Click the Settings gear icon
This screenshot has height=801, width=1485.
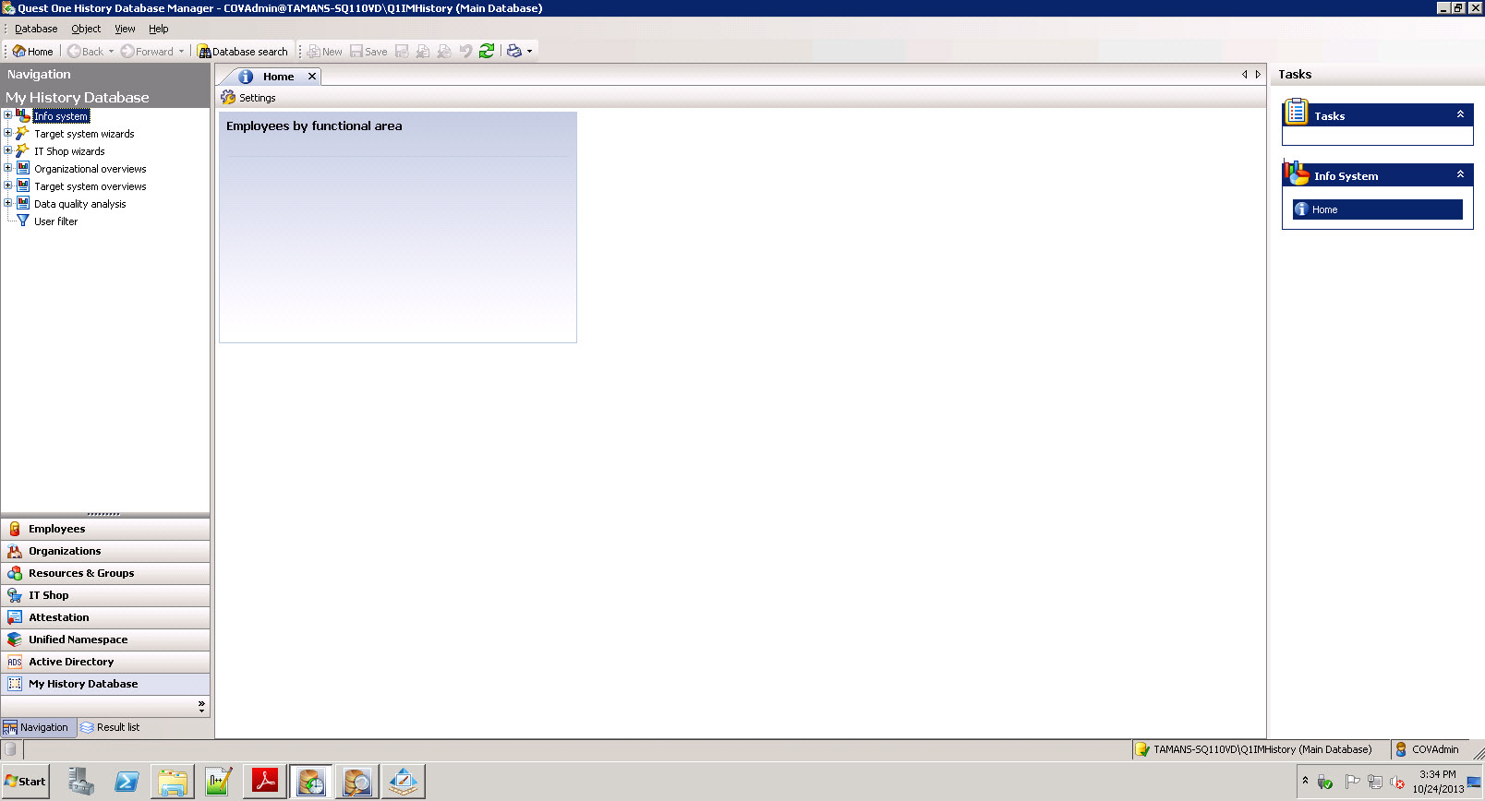(x=228, y=98)
